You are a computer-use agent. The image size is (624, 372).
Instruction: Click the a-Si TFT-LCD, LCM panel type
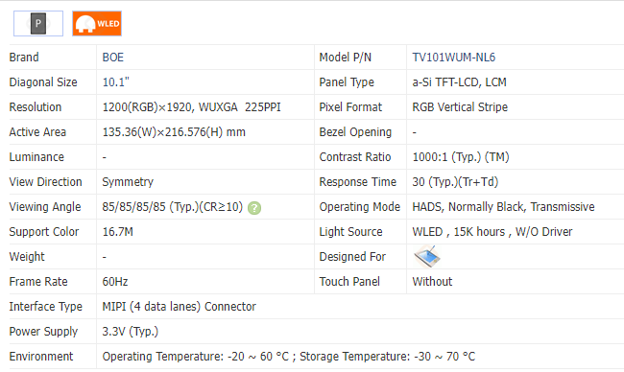459,82
